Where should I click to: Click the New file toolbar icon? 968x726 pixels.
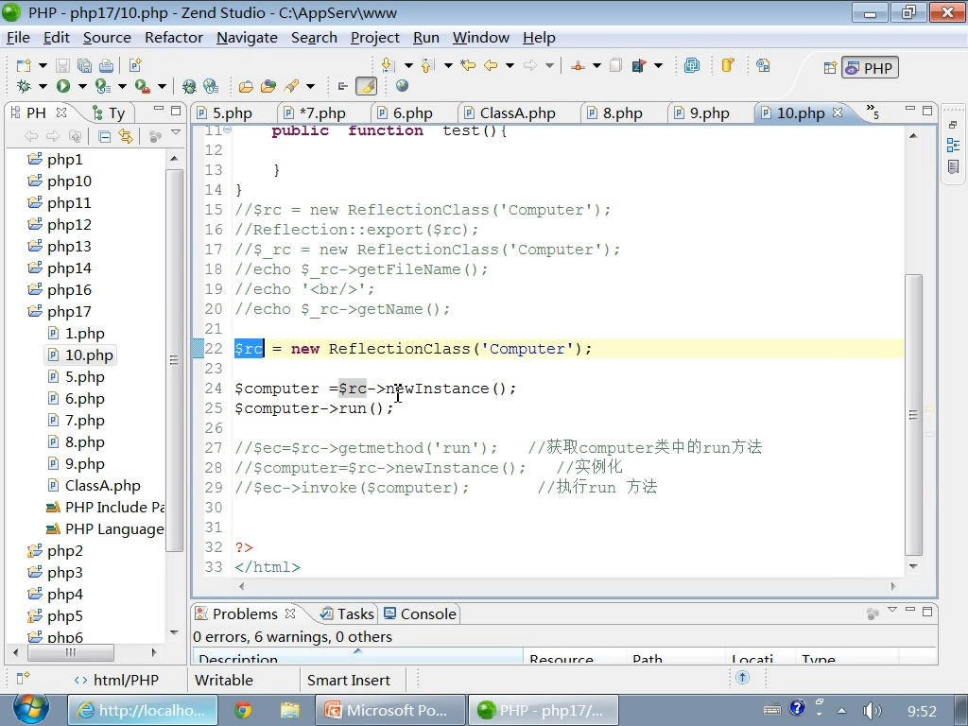[x=24, y=65]
